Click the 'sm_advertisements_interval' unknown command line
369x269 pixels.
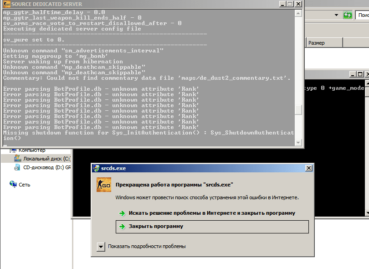(83, 51)
